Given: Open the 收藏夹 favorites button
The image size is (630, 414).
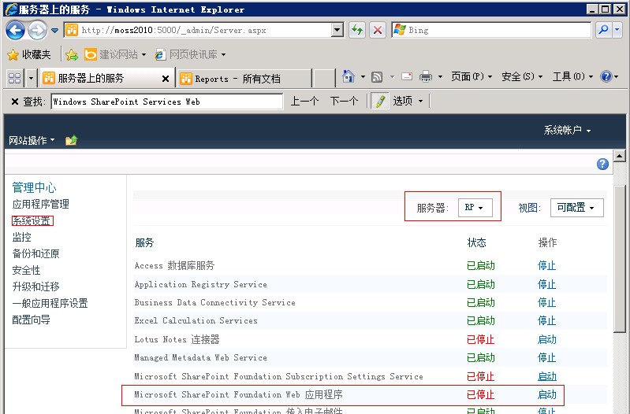Looking at the screenshot, I should pyautogui.click(x=29, y=54).
